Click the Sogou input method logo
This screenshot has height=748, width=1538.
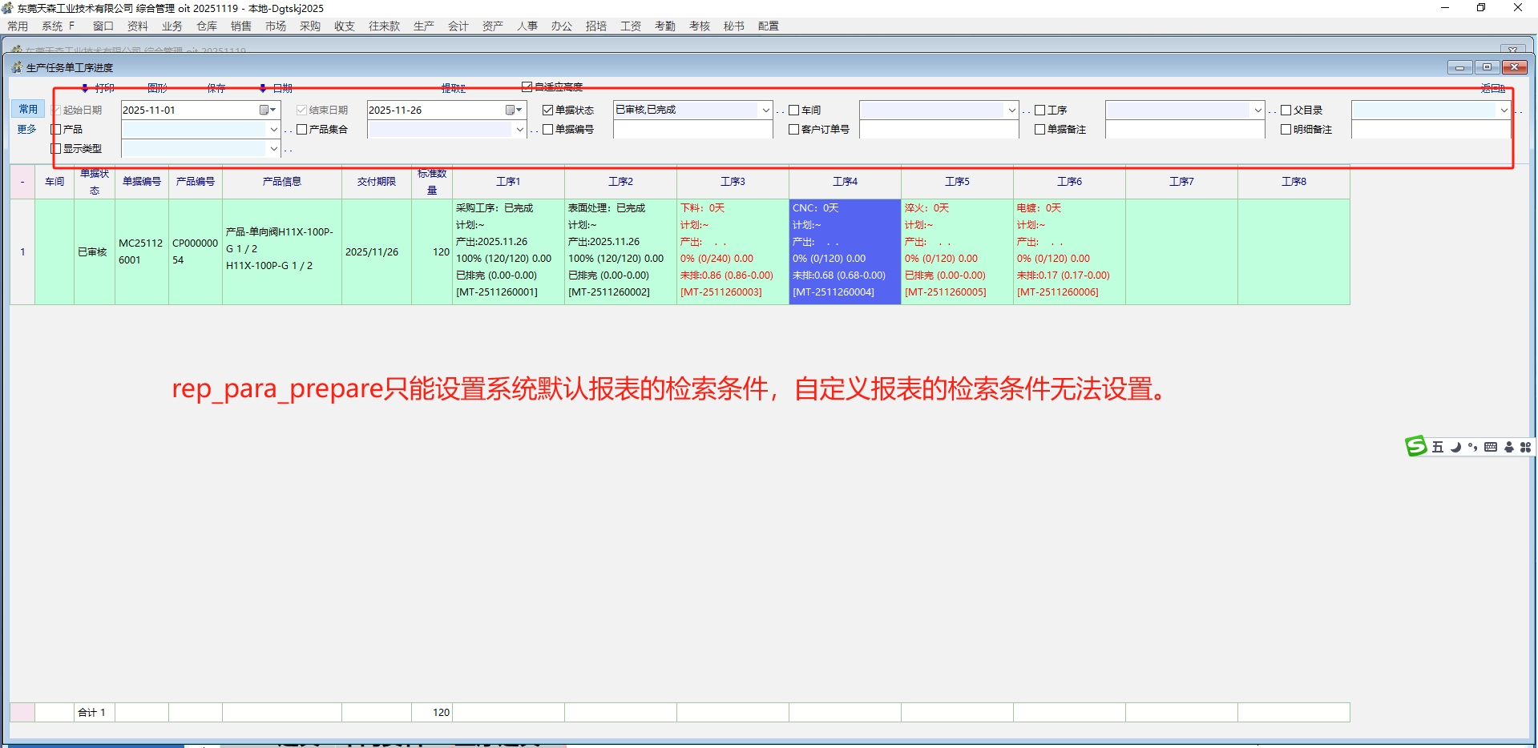(1416, 446)
